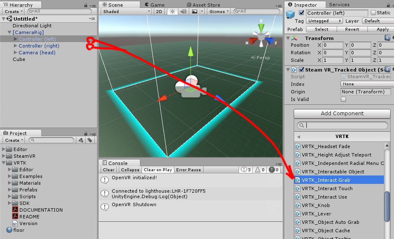Toggle scene audio speaker icon
The width and height of the screenshot is (394, 239).
[183, 11]
